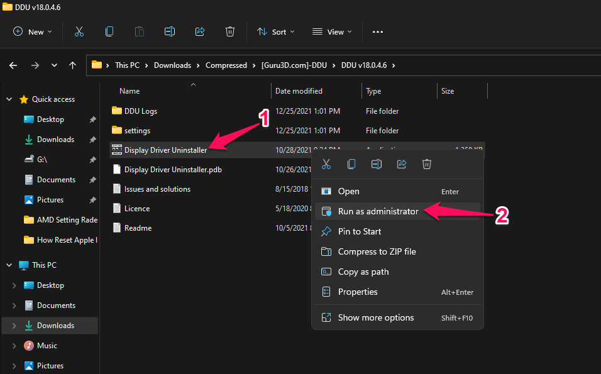Navigate to [Guru3D.com]-DDU breadcrumb

coord(294,65)
